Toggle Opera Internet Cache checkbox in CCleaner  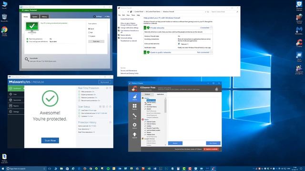coord(145,122)
